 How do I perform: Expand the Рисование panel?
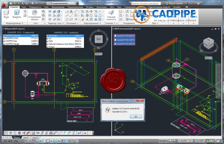(72, 23)
